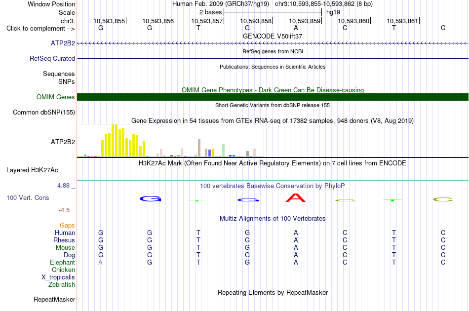Viewport: 469px width, 311px height.
Task: Click the Sequences label of the Publications track
Action: click(x=59, y=74)
